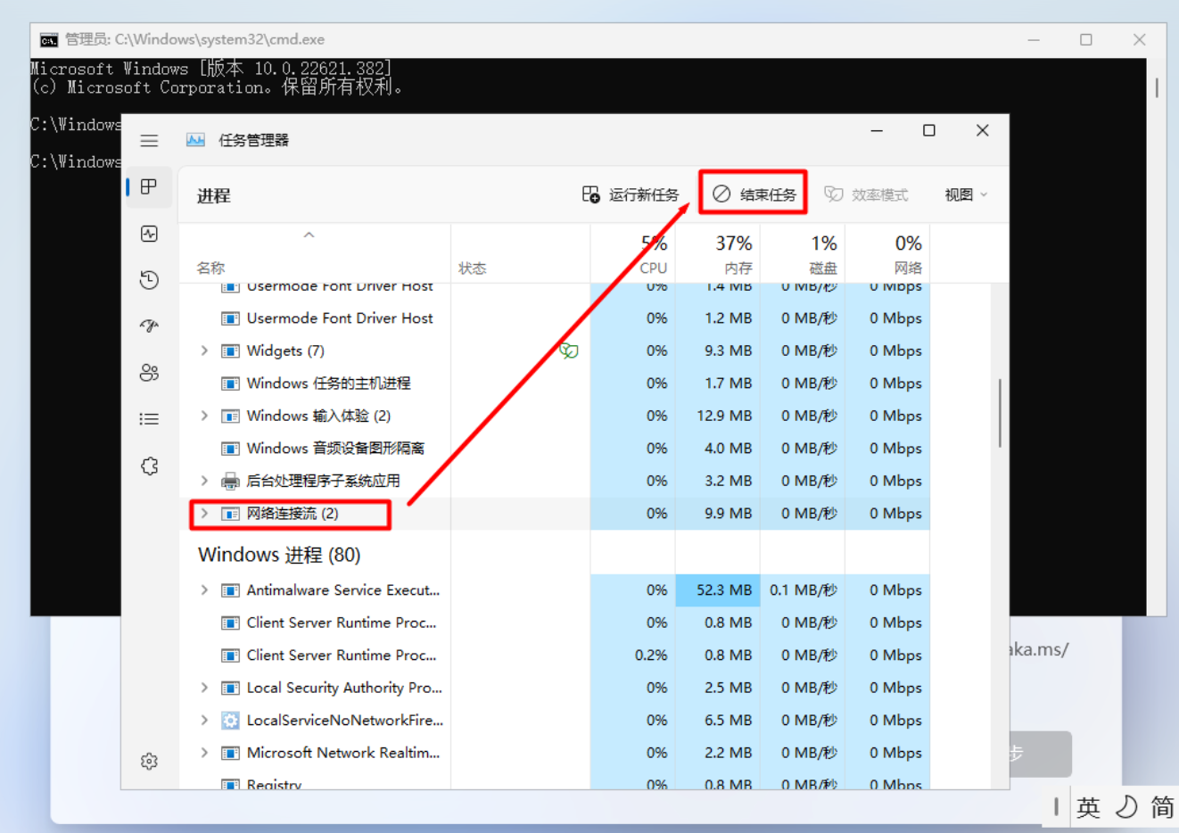
Task: Click the Task Manager process list scrollbar
Action: 1000,413
